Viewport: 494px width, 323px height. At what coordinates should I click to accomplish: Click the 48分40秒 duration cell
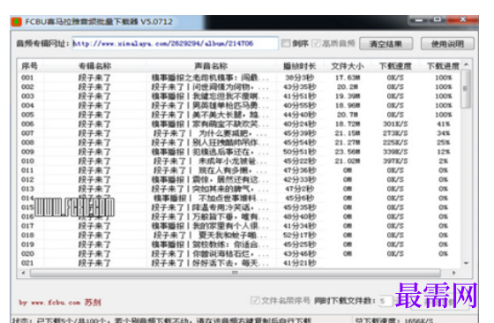300,217
